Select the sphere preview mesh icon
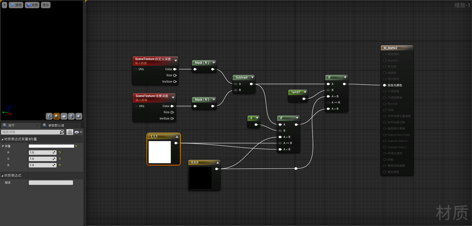The width and height of the screenshot is (472, 226). click(57, 116)
